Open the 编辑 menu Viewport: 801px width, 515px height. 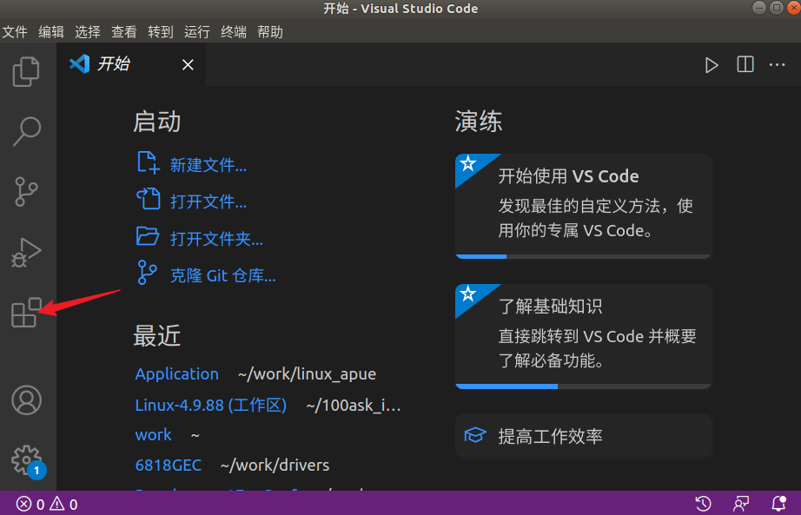[51, 32]
